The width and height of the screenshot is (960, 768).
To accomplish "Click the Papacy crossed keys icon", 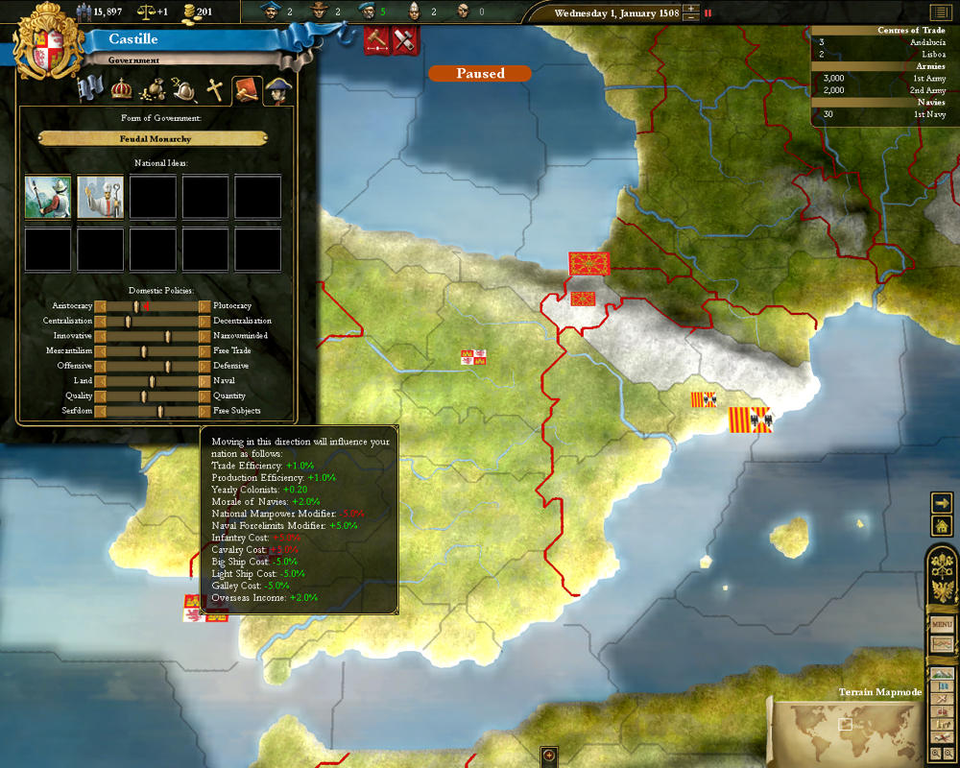I will tap(942, 564).
